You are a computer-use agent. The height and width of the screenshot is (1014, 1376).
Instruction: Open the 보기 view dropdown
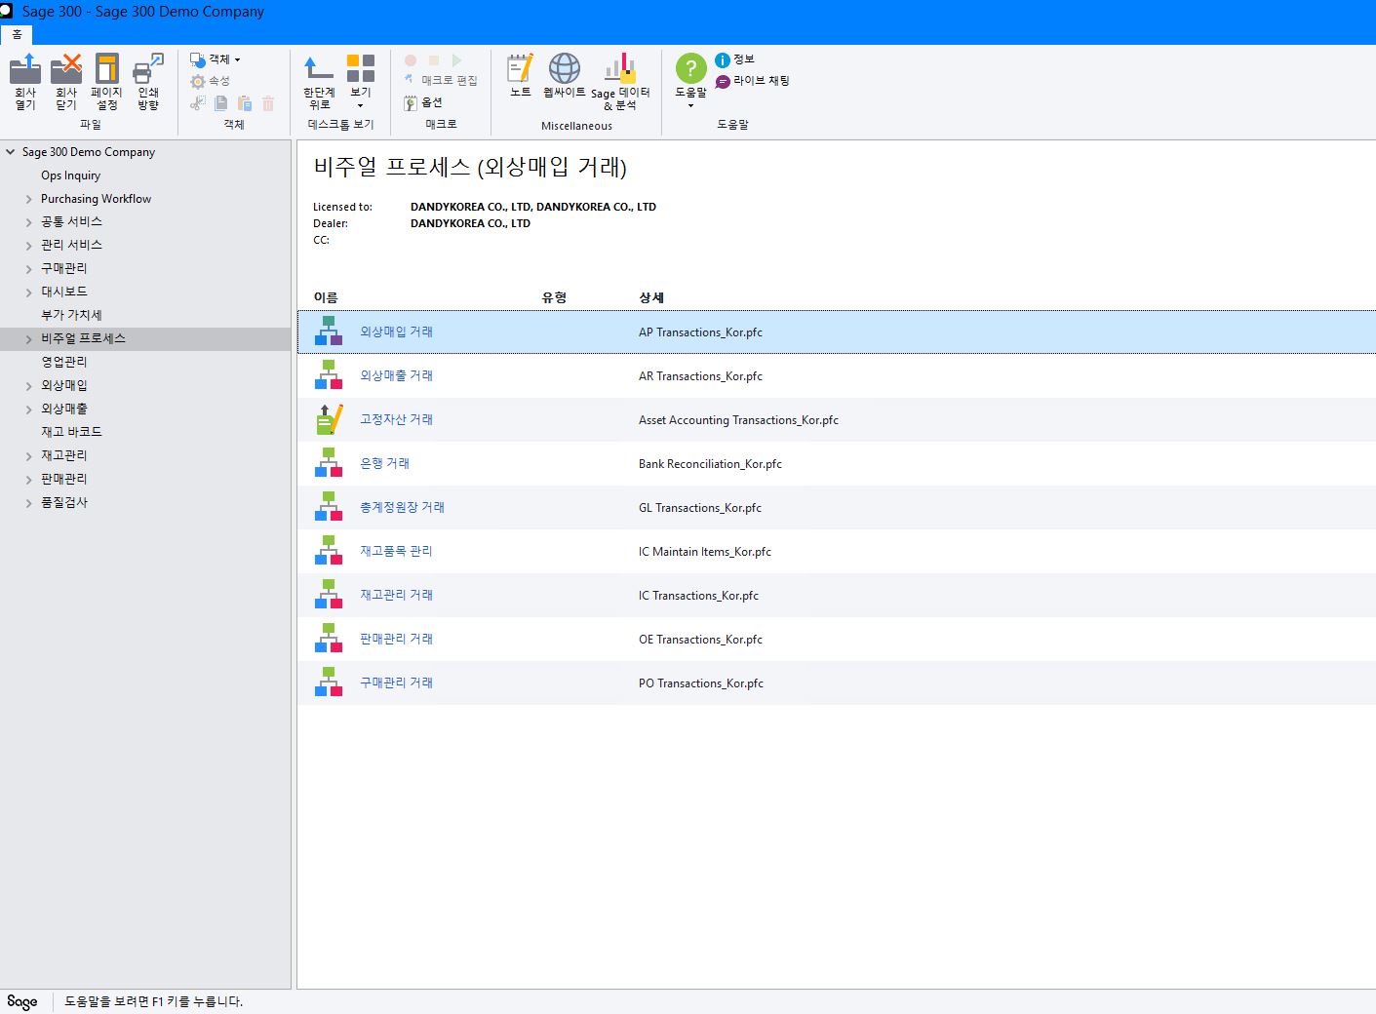tap(361, 82)
